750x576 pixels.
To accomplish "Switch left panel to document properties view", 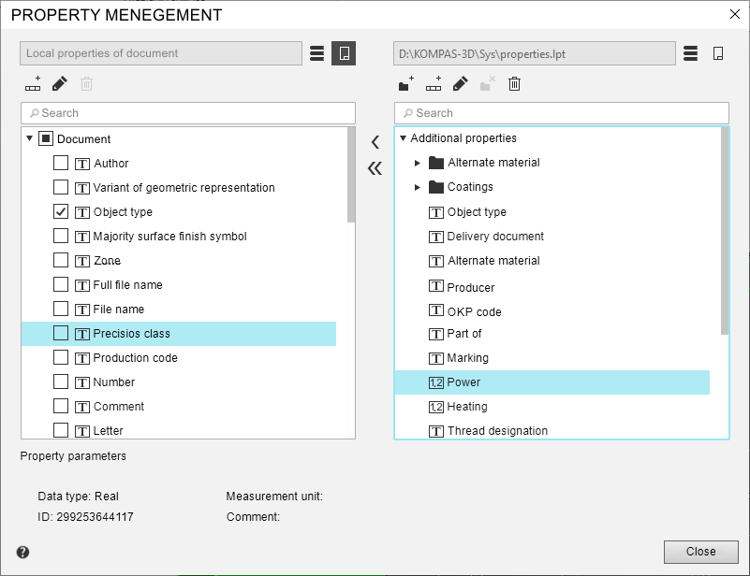I will click(344, 53).
